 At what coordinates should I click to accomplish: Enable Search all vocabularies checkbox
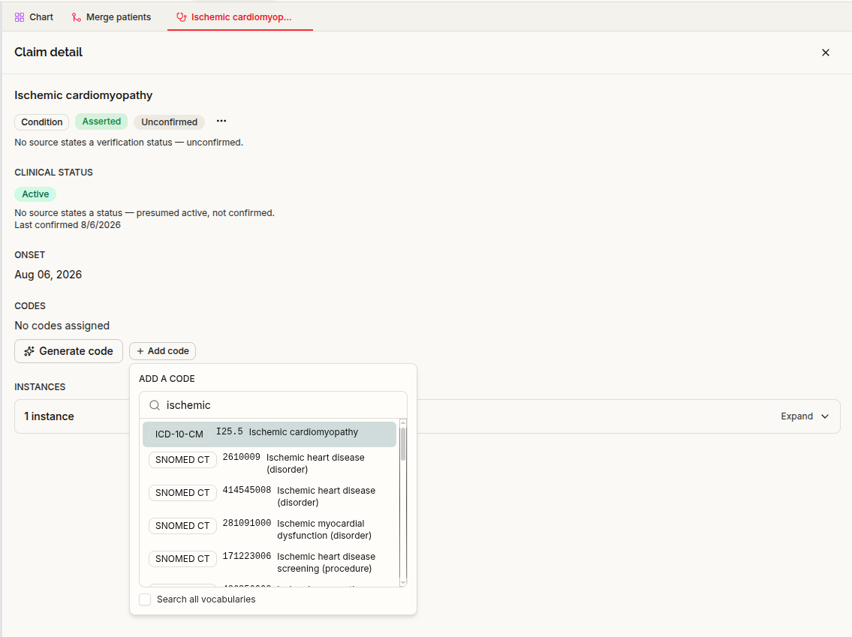tap(145, 599)
